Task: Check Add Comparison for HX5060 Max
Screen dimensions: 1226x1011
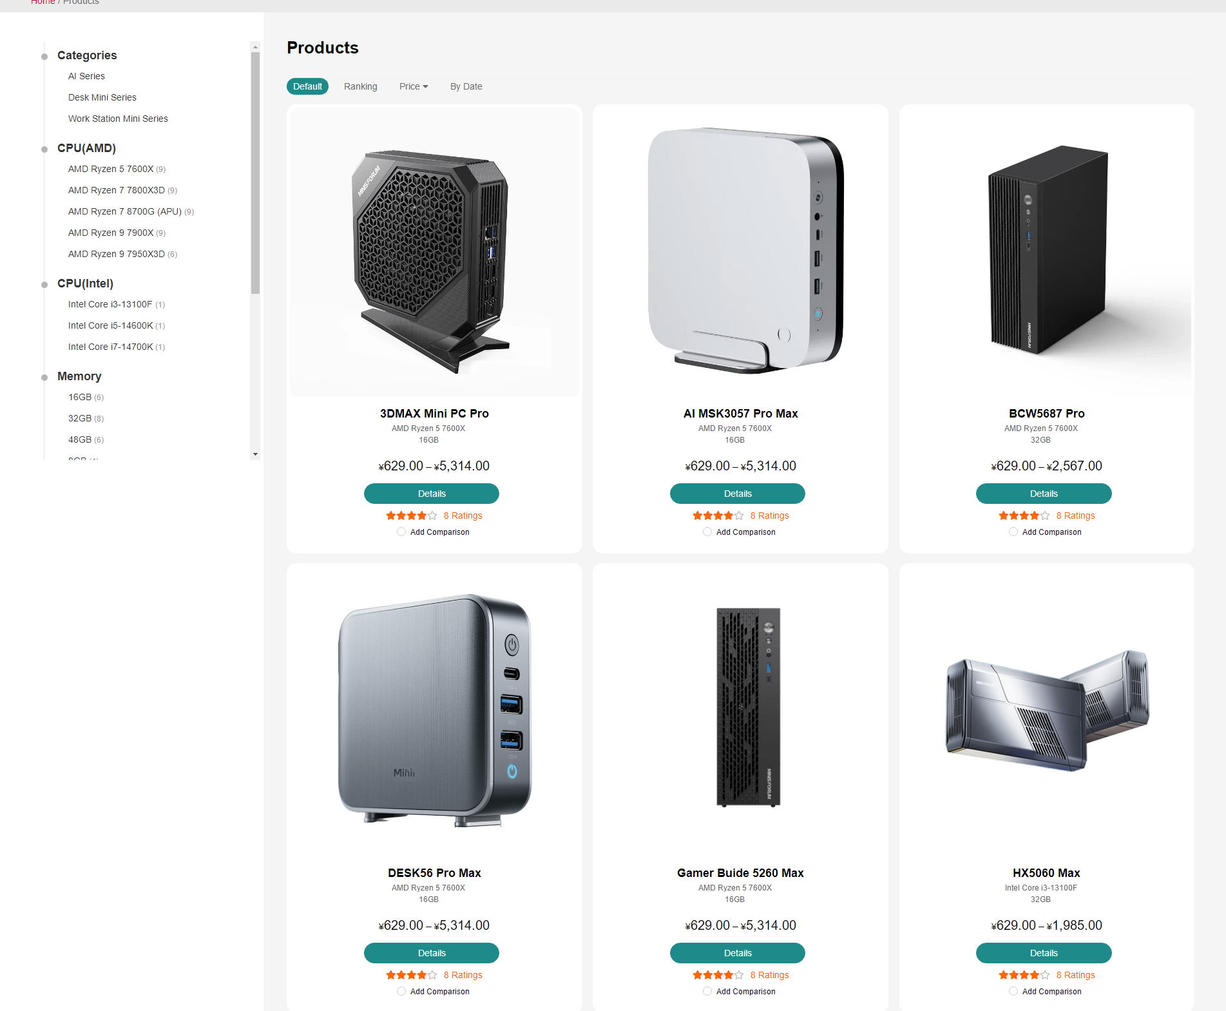Action: (1013, 991)
